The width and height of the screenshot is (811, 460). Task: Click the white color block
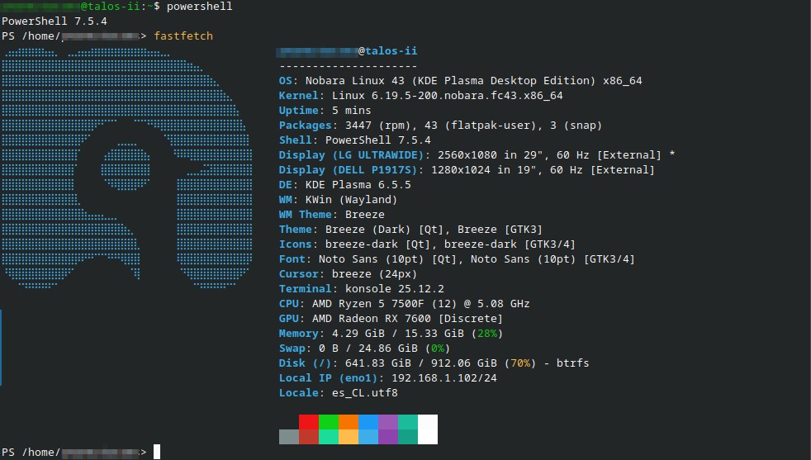428,429
